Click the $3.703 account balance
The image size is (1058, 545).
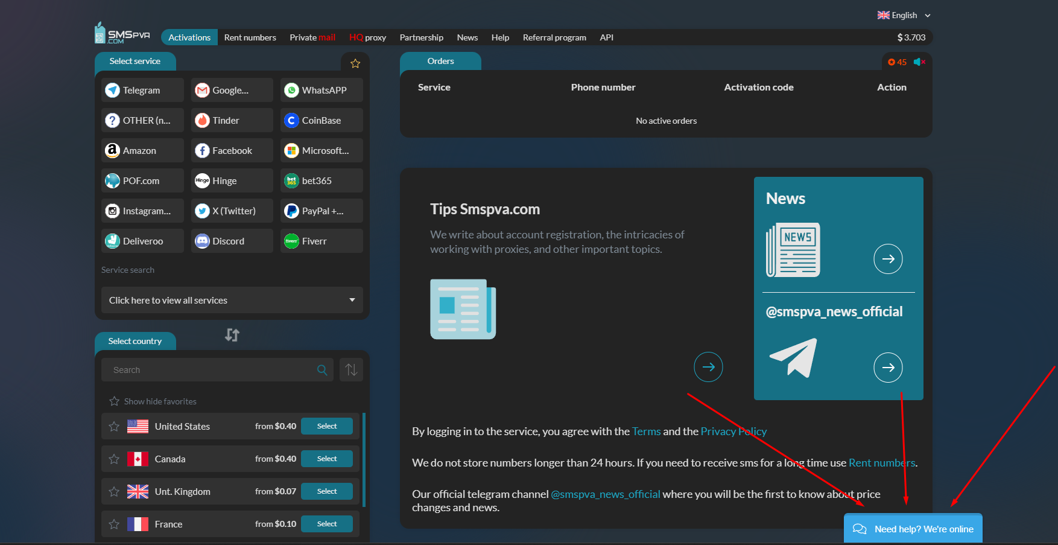(911, 37)
